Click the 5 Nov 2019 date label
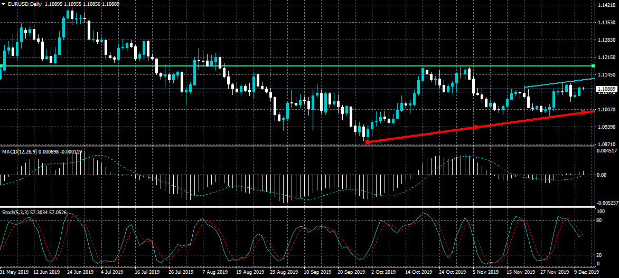The height and width of the screenshot is (278, 619). coord(485,272)
